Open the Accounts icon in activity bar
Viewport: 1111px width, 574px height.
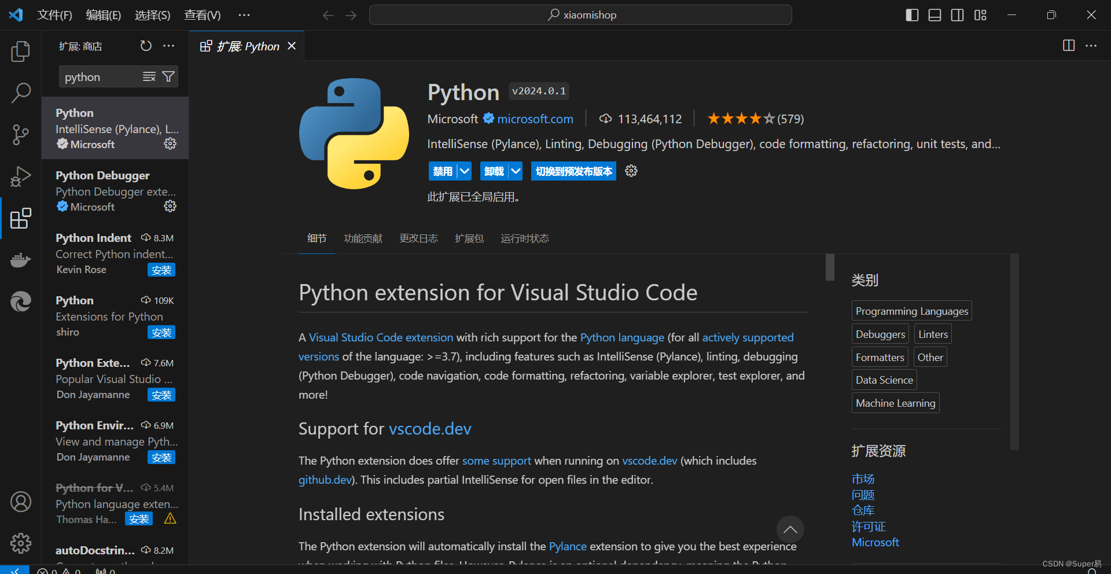click(21, 502)
